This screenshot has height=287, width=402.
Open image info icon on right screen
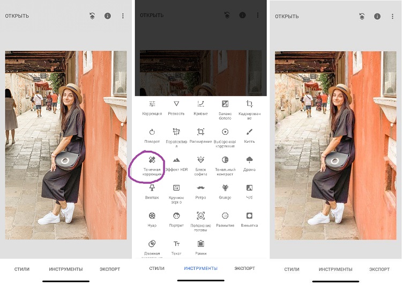377,17
